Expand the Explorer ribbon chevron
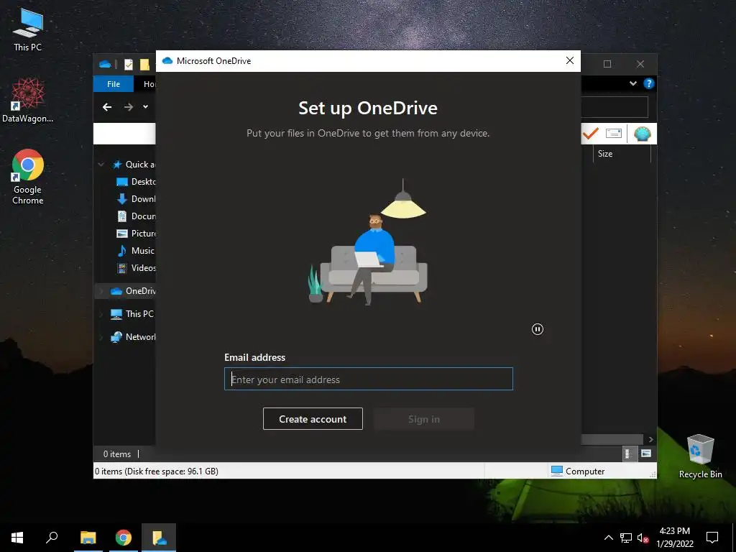The height and width of the screenshot is (552, 736). [632, 83]
